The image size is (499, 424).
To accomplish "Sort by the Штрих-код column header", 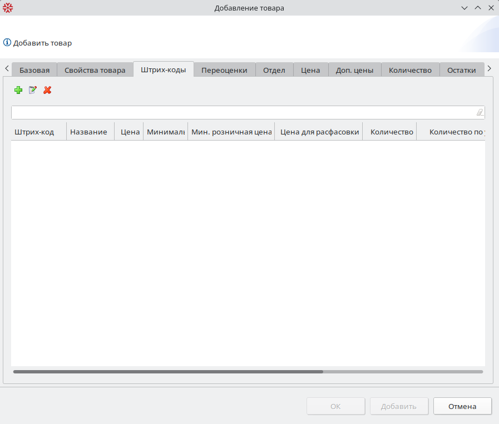I will click(x=34, y=132).
